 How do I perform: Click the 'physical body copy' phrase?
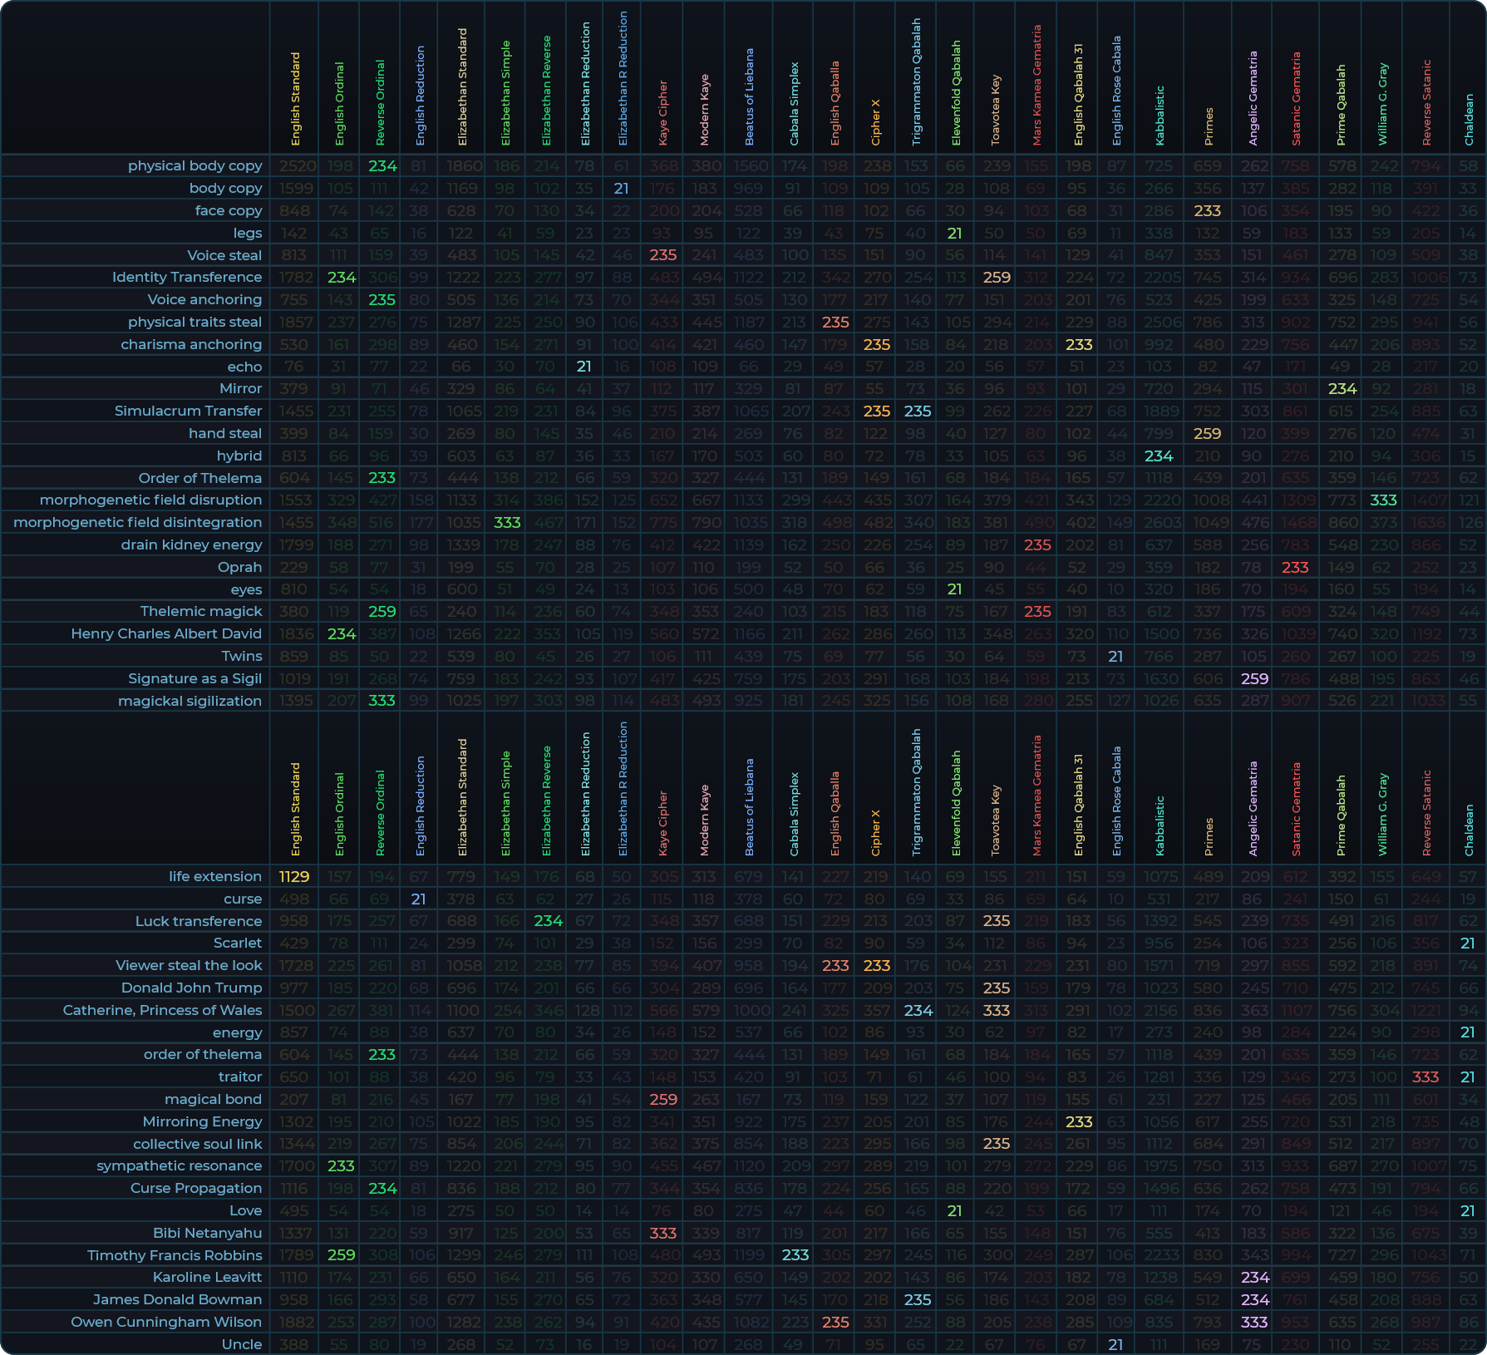[194, 165]
